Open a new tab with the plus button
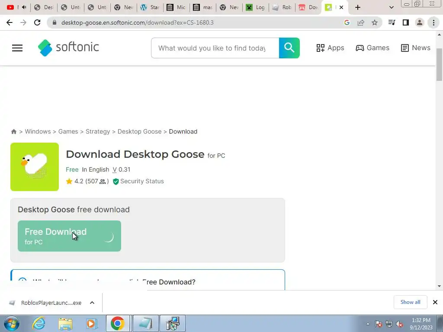The height and width of the screenshot is (332, 443). [358, 7]
